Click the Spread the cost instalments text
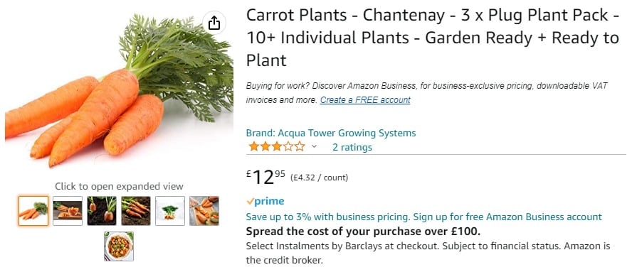Viewport: 637px width, 272px height. tap(363, 232)
